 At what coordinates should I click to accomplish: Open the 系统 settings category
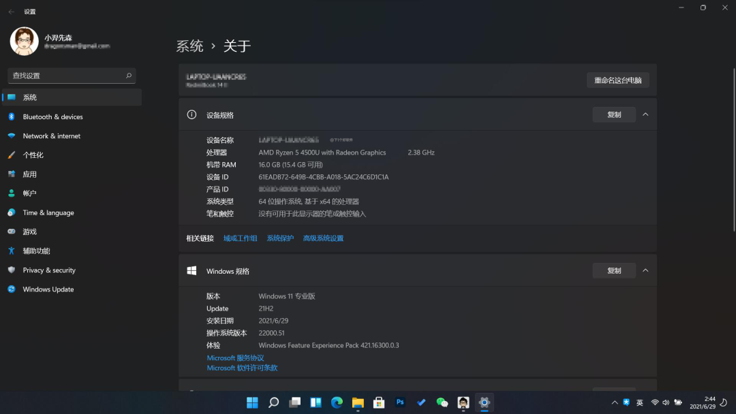pos(72,97)
